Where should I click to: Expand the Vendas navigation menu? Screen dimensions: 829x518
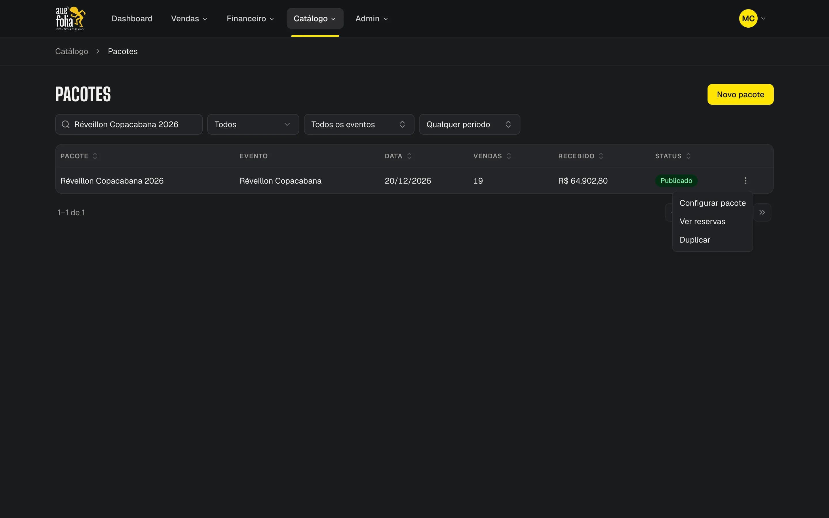pyautogui.click(x=189, y=18)
